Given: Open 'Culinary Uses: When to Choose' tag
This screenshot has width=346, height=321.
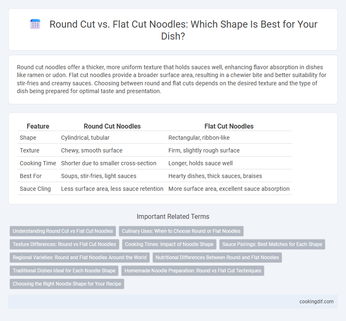Looking at the screenshot, I should click(181, 231).
